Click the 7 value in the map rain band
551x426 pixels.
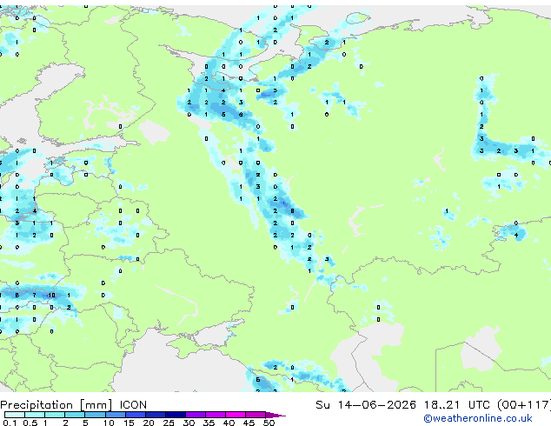[x=35, y=296]
